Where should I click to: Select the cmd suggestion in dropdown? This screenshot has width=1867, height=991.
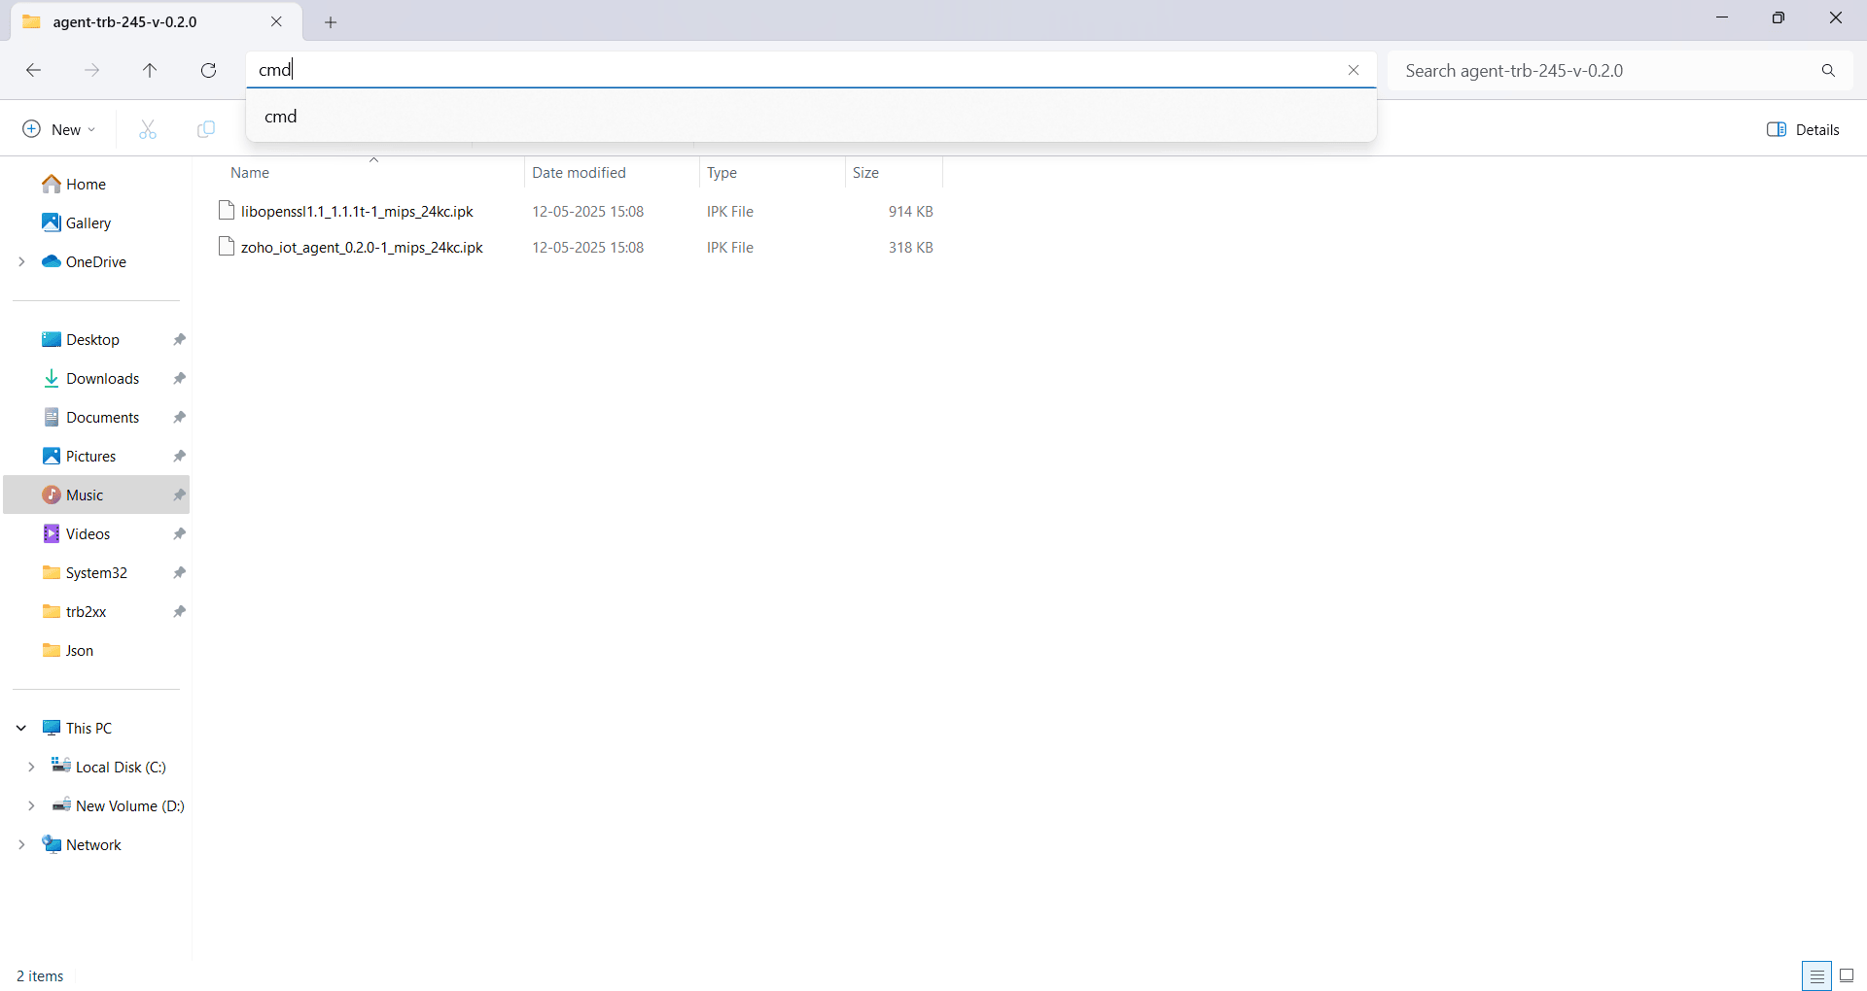[811, 117]
